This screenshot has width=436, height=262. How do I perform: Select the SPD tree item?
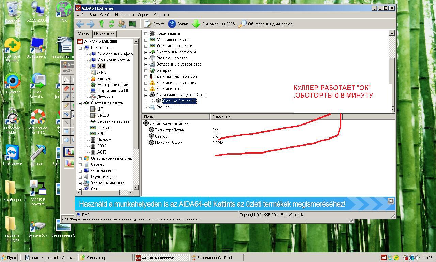[x=101, y=134]
